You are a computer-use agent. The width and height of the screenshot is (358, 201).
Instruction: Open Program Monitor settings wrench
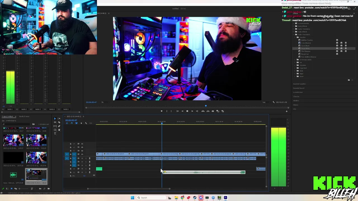[274, 102]
